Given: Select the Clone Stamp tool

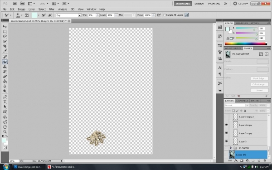Looking at the screenshot, I should (x=5, y=67).
